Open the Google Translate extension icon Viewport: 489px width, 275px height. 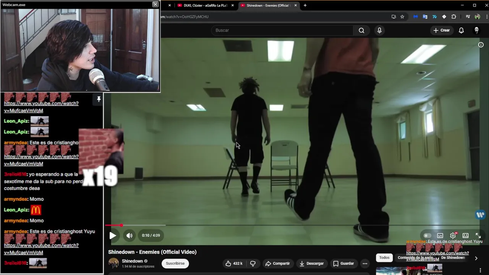click(x=425, y=17)
